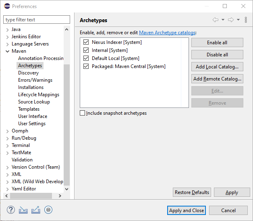Viewport: 253px width, 221px height.
Task: Click the Add Remote Catalog button
Action: click(x=217, y=79)
